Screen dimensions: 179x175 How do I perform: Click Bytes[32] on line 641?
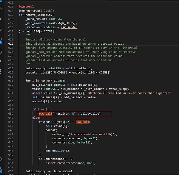coord(63,122)
